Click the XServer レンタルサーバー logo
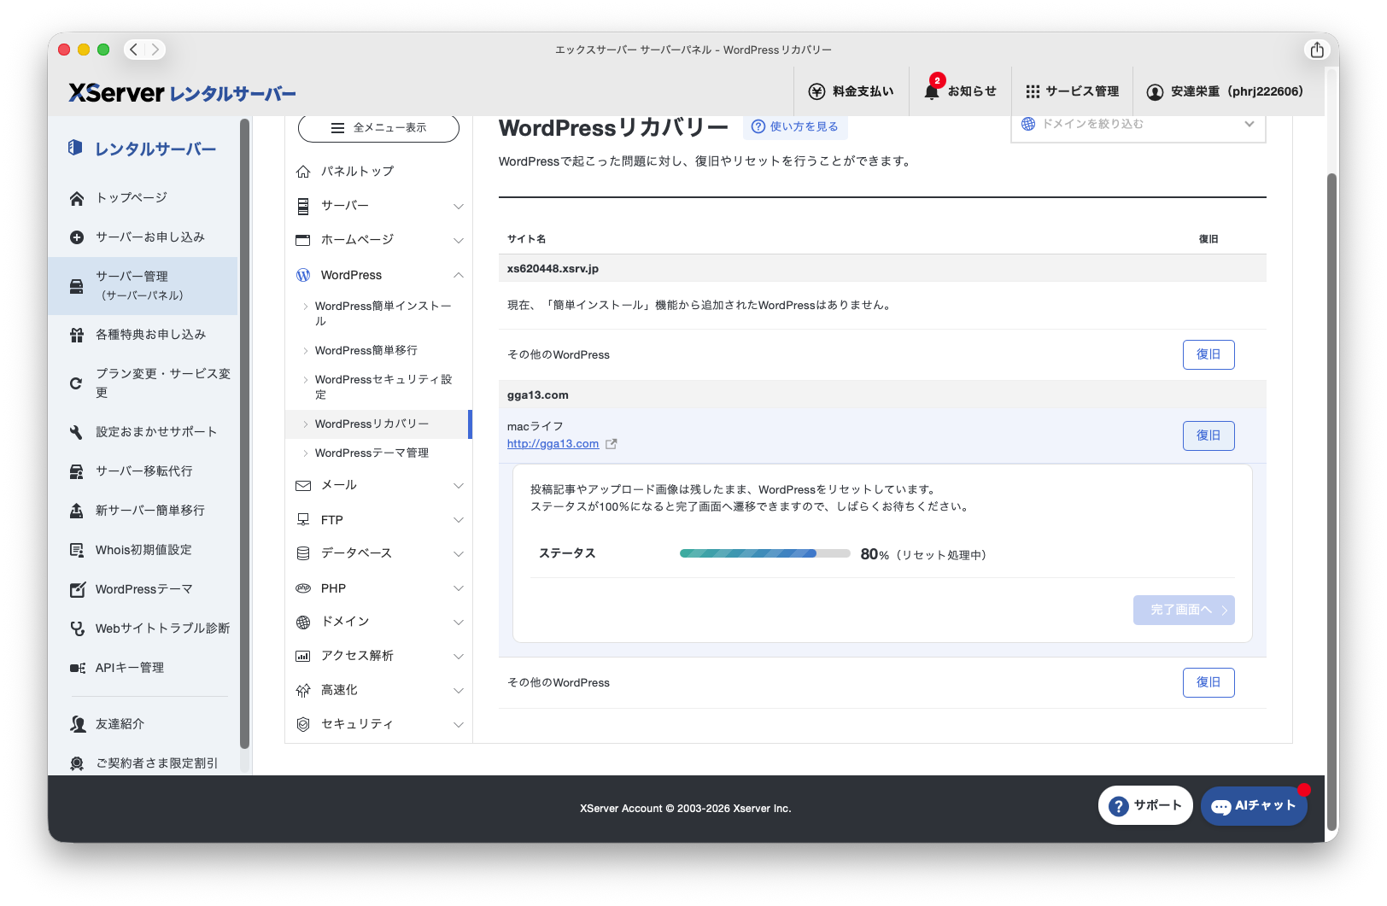This screenshot has width=1387, height=906. (182, 92)
